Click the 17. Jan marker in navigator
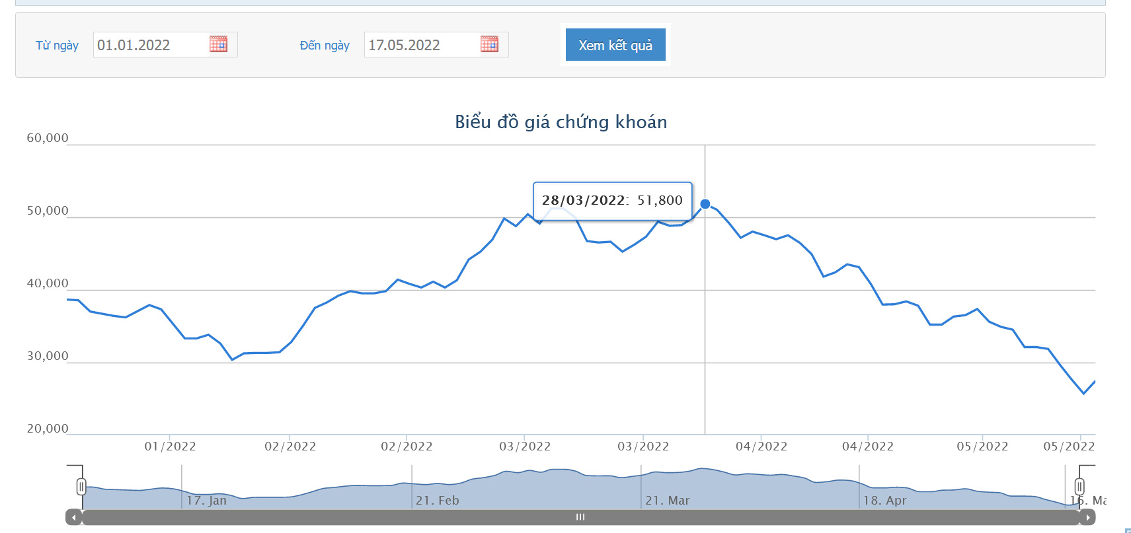Viewport: 1131px width, 533px height. click(x=206, y=501)
